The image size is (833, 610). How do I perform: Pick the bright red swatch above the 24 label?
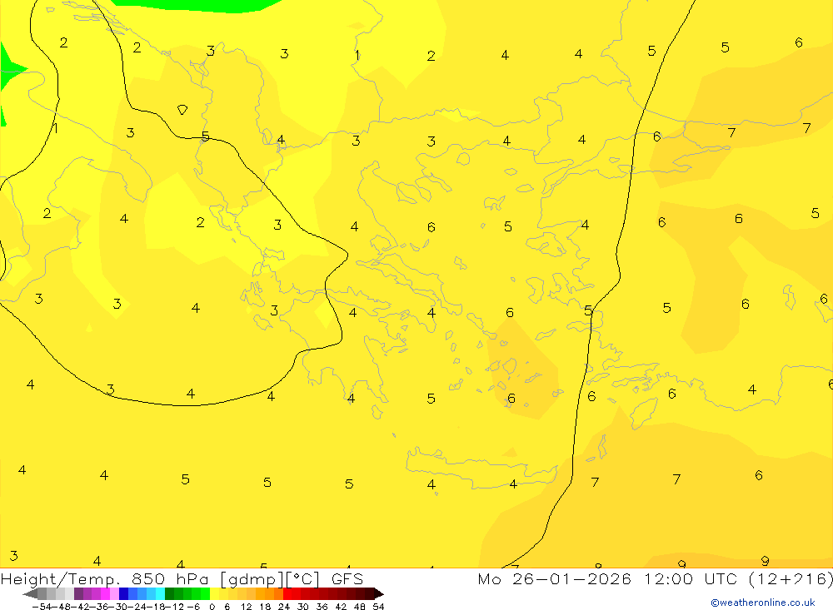coord(287,593)
